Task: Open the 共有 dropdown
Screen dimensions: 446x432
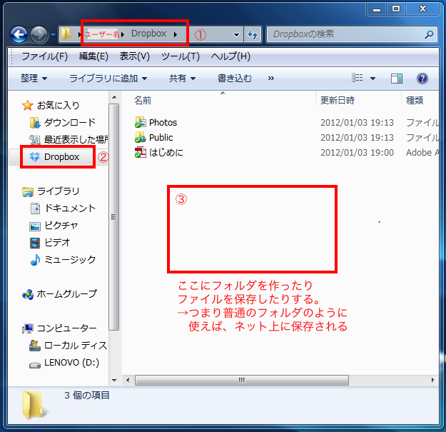Action: [183, 79]
